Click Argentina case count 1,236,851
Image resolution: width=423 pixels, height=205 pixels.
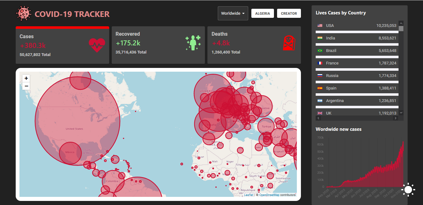(x=388, y=101)
